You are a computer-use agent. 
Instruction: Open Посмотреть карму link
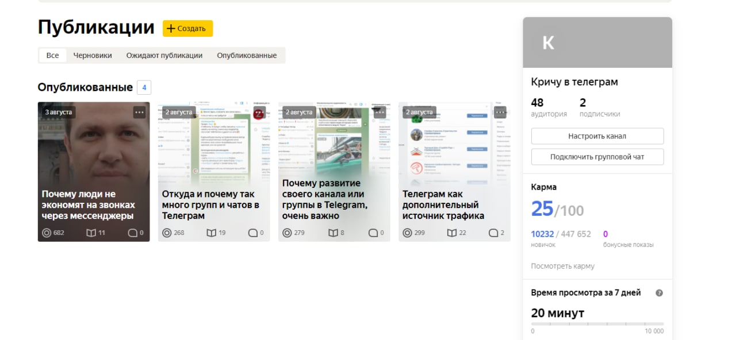tap(563, 266)
